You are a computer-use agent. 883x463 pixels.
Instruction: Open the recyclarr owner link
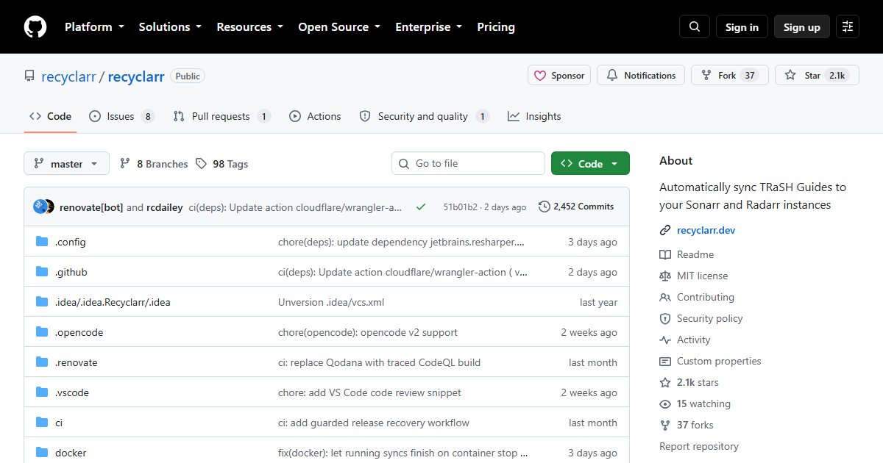coord(69,76)
